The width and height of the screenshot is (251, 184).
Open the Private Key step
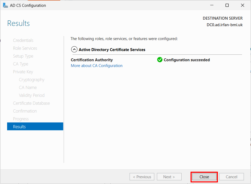coord(23,72)
